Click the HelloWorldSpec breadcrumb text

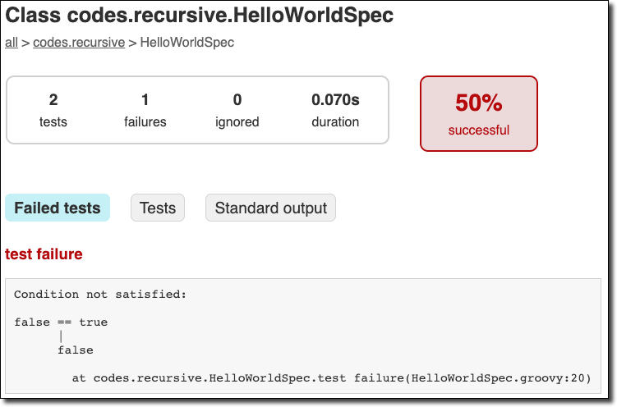pos(187,42)
